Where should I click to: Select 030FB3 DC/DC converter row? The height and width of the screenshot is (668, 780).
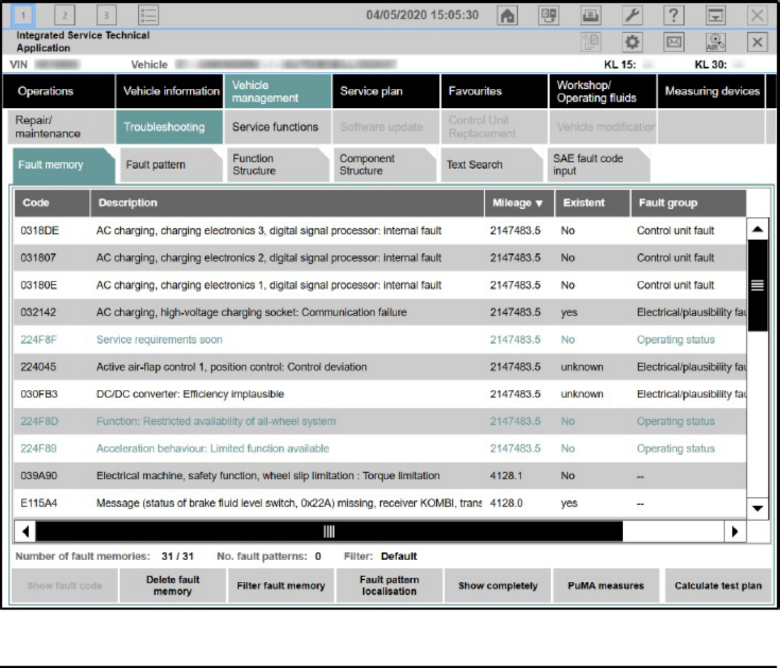380,394
